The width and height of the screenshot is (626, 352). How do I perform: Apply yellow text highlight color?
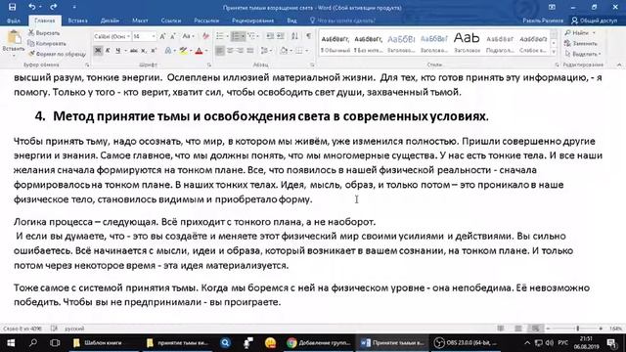[183, 51]
